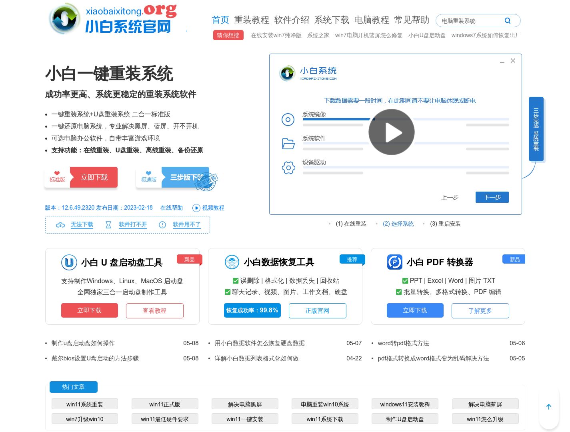Click the 视频教程 play circle icon
The height and width of the screenshot is (432, 570).
tap(196, 208)
